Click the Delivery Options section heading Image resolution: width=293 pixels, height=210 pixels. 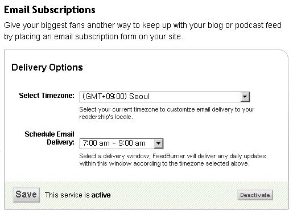(x=47, y=68)
